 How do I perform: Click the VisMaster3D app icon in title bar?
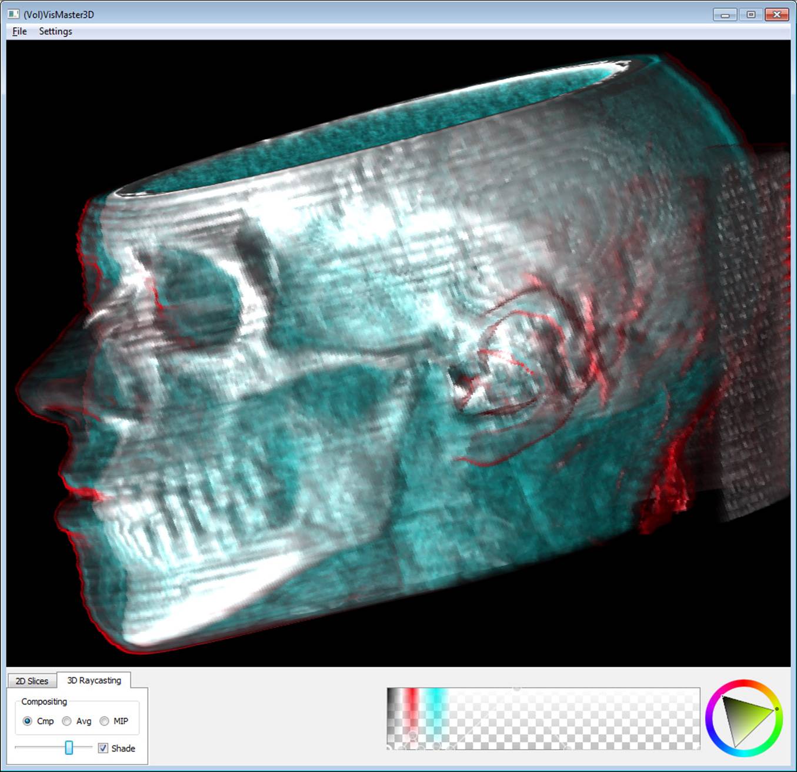(13, 14)
